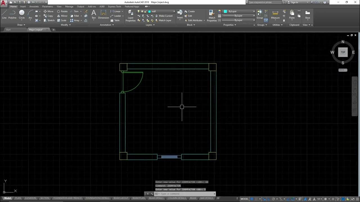360x202 pixels.
Task: Switch to the Insert ribbon tab
Action: (x=23, y=6)
